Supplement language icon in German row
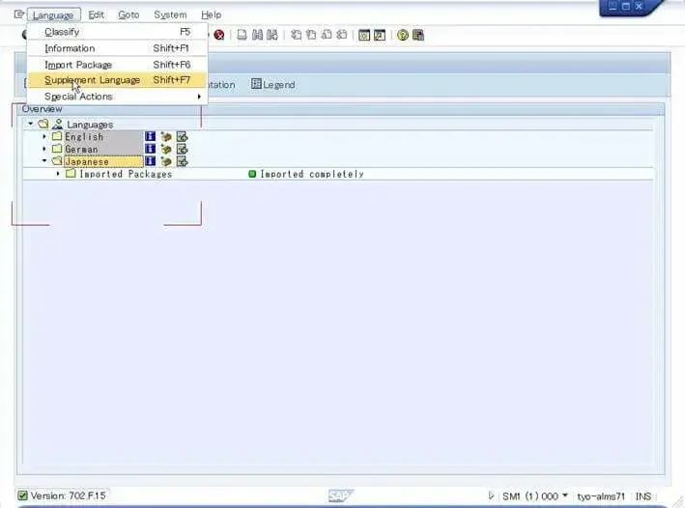 [183, 149]
